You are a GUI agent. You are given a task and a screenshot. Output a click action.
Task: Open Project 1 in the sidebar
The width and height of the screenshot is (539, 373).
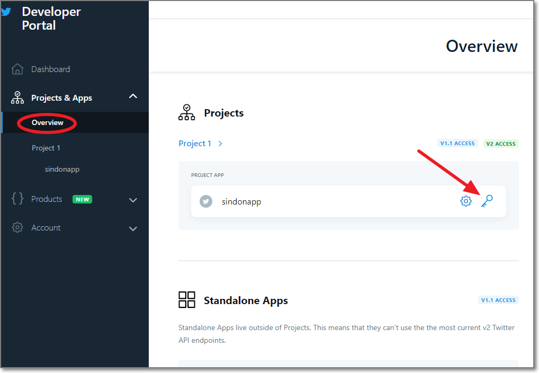tap(46, 148)
